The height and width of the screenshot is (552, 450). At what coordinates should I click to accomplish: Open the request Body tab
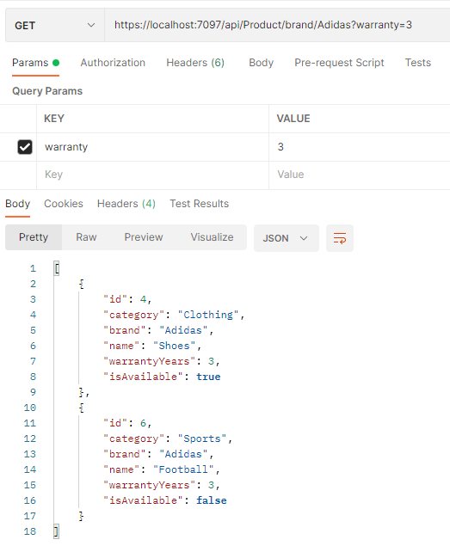point(261,63)
